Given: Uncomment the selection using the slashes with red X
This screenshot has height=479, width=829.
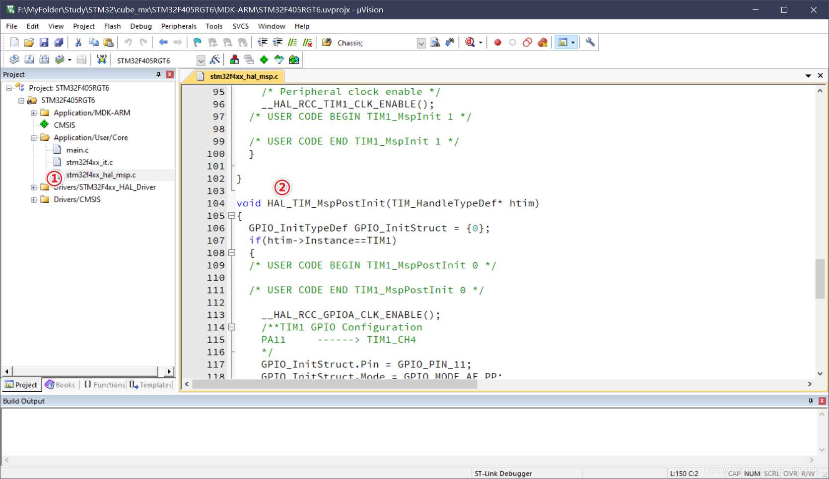Looking at the screenshot, I should click(x=308, y=43).
